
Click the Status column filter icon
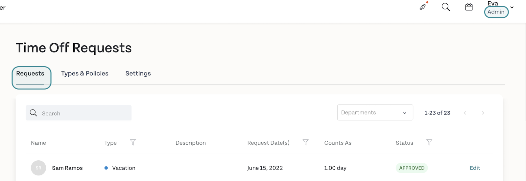pos(429,142)
